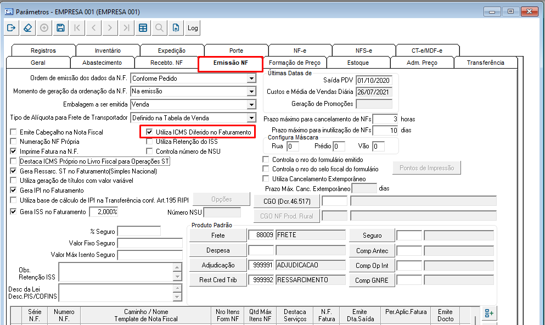545x325 pixels.
Task: Toggle Gera ISS no Faturamento checkbox
Action: click(14, 211)
